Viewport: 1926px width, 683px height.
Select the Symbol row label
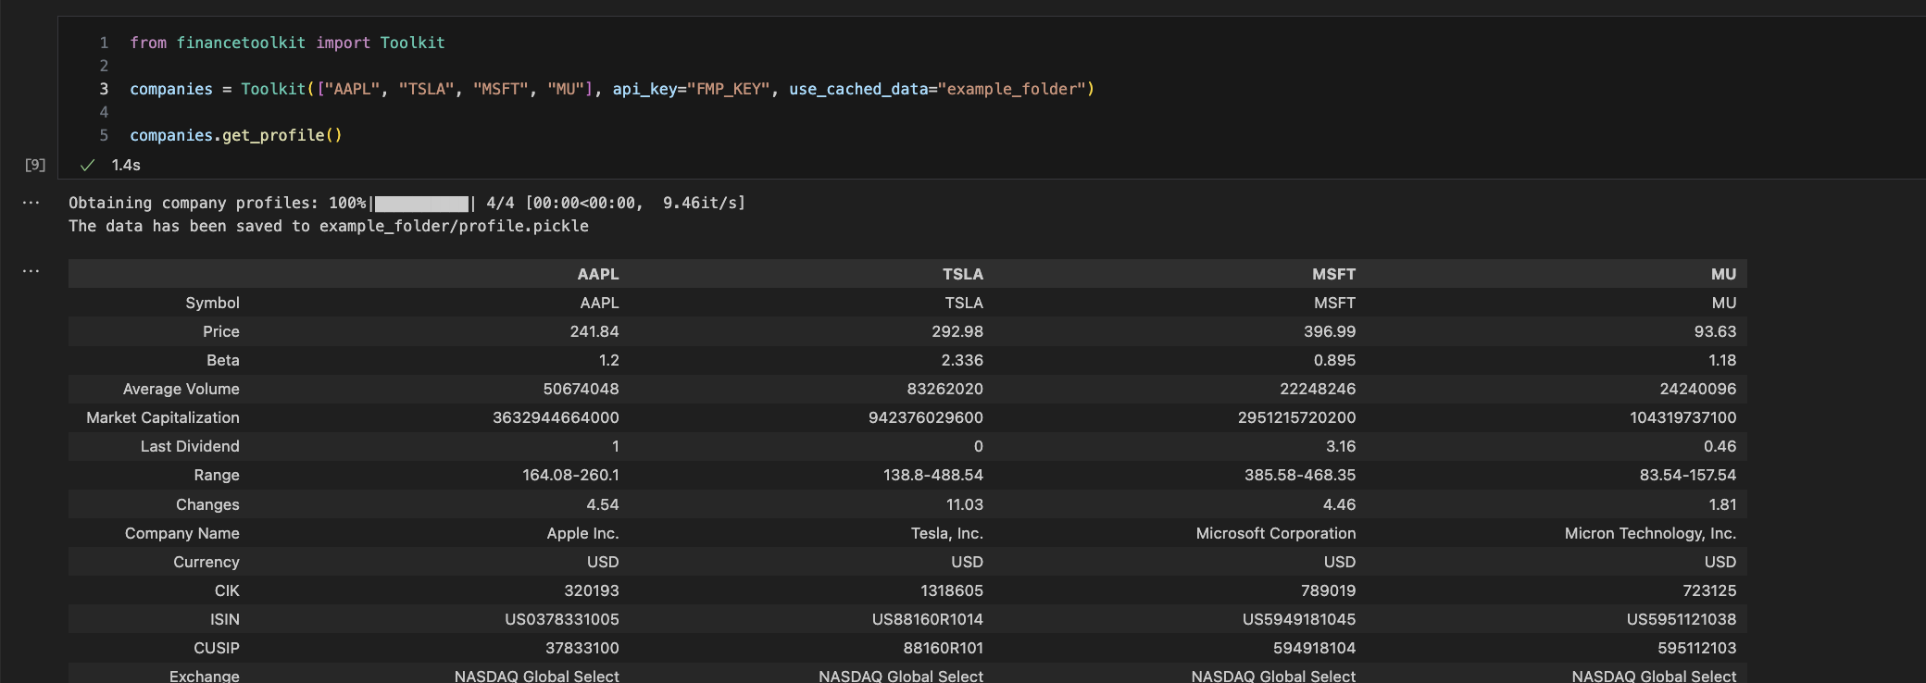212,303
